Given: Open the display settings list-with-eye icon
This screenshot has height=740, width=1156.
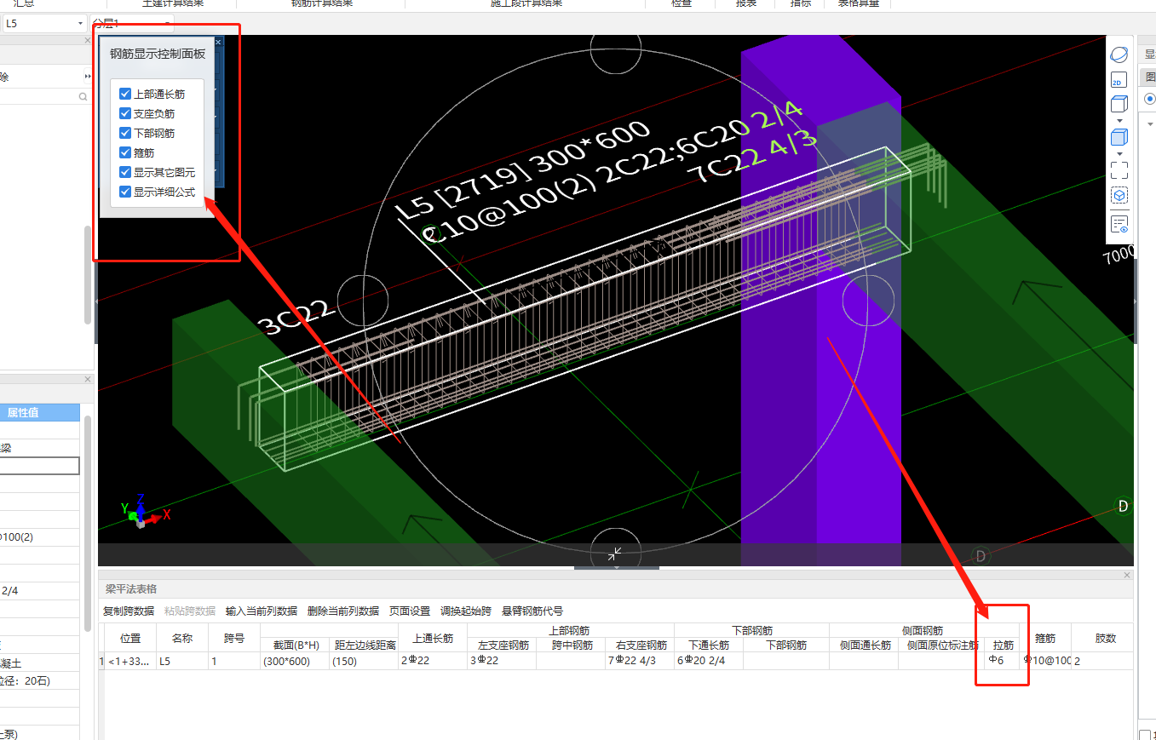Looking at the screenshot, I should coord(1119,225).
